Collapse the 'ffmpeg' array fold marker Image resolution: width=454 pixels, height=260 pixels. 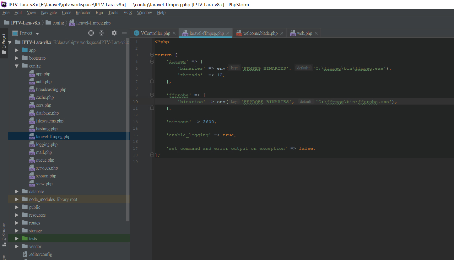[152, 62]
